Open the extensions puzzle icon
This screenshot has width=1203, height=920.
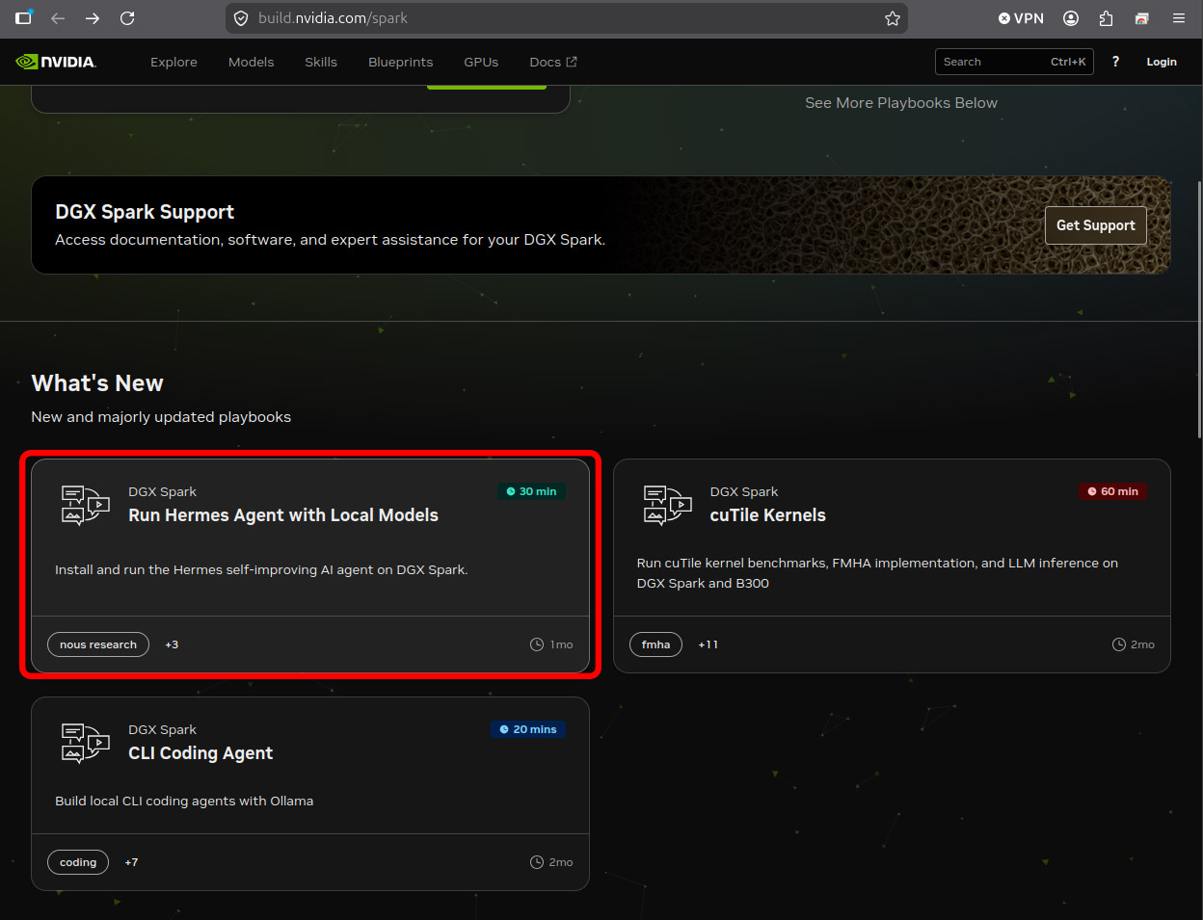(x=1106, y=18)
